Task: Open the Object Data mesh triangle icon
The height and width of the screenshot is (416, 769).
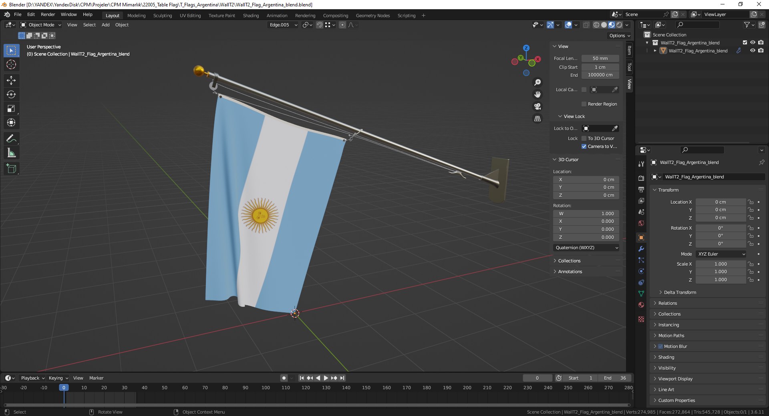Action: click(x=641, y=294)
